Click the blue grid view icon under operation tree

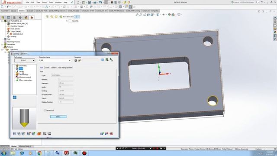click(15, 97)
